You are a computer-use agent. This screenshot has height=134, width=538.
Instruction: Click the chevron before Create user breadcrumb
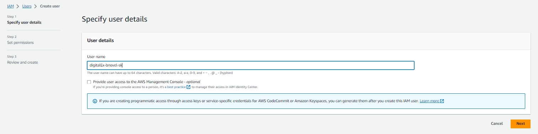pos(36,6)
